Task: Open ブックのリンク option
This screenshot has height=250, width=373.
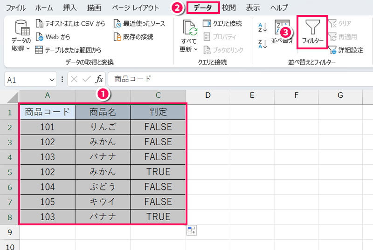Action: (223, 50)
